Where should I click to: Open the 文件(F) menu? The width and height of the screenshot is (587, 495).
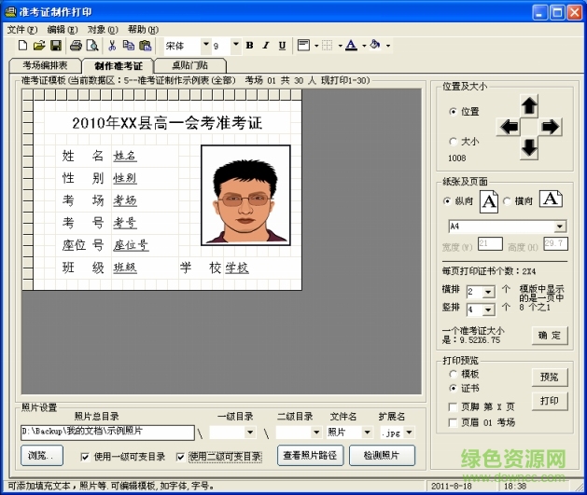tap(22, 30)
